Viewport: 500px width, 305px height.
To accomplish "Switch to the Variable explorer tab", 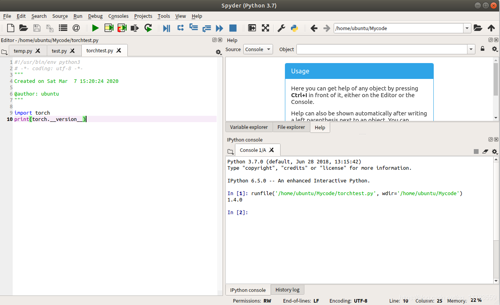I will click(x=249, y=127).
